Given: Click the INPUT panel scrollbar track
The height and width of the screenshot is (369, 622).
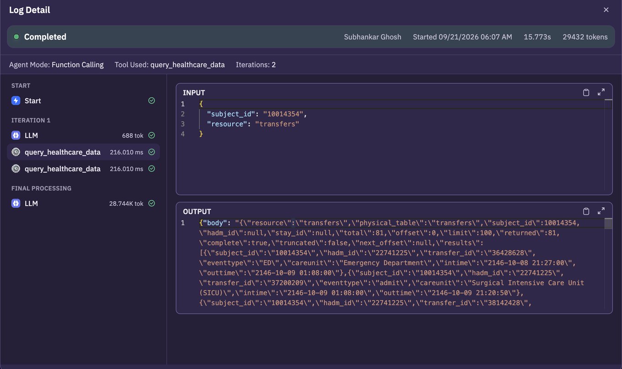Looking at the screenshot, I should (608, 144).
